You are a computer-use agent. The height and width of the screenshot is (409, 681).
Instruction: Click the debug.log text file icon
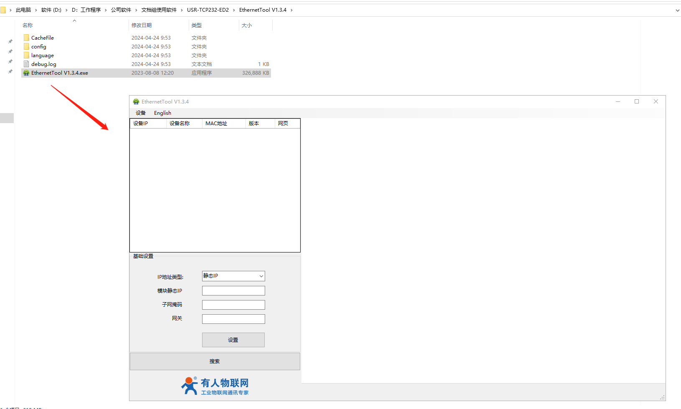pos(26,64)
